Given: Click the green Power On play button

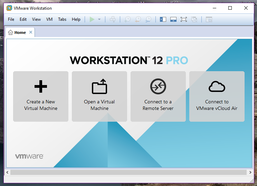Looking at the screenshot, I should (92, 19).
